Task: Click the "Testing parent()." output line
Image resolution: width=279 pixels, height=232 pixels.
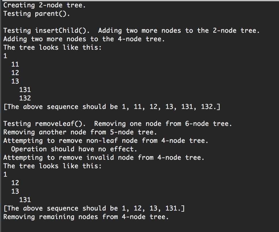Action: [x=36, y=14]
